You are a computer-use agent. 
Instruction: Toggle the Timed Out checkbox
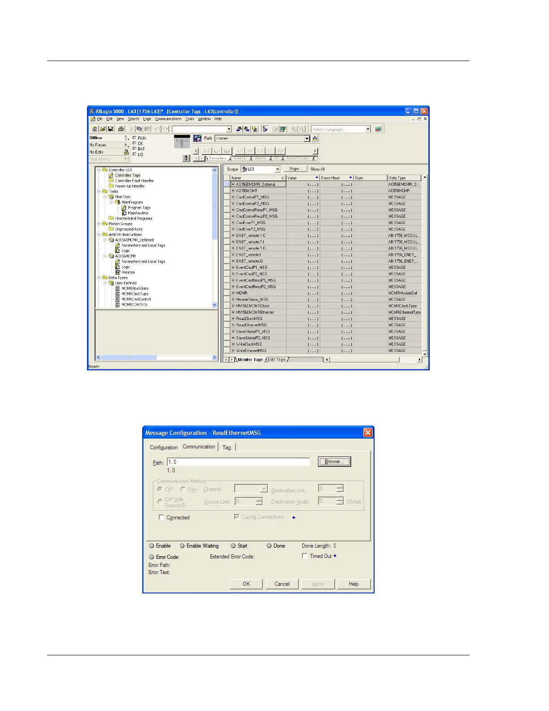tap(305, 556)
